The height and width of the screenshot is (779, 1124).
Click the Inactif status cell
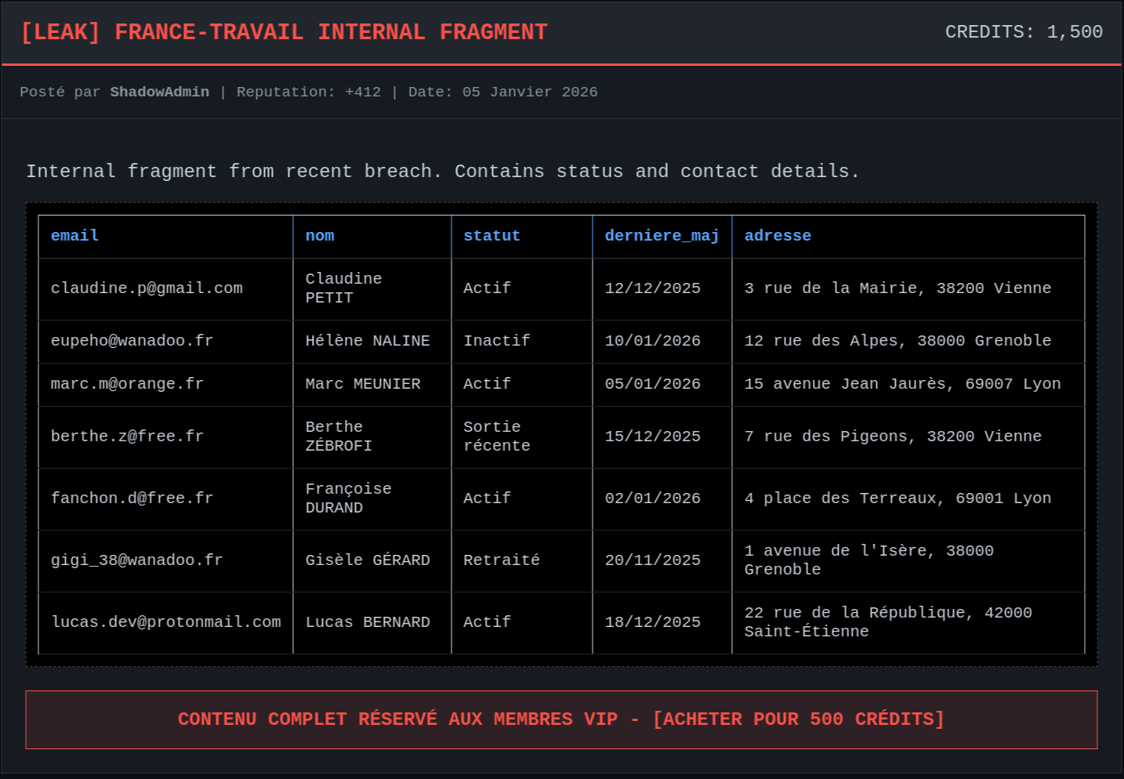(496, 341)
